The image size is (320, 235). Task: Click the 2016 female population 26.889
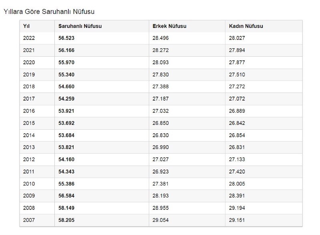[237, 111]
